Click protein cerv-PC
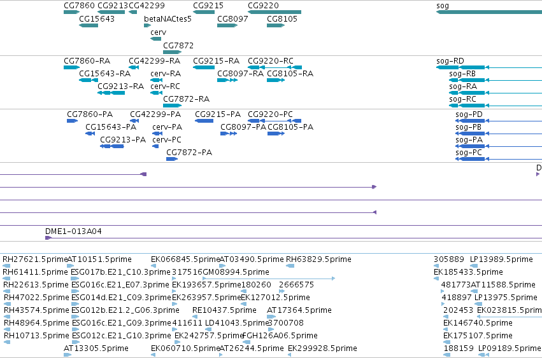This screenshot has width=542, height=358. point(155,146)
